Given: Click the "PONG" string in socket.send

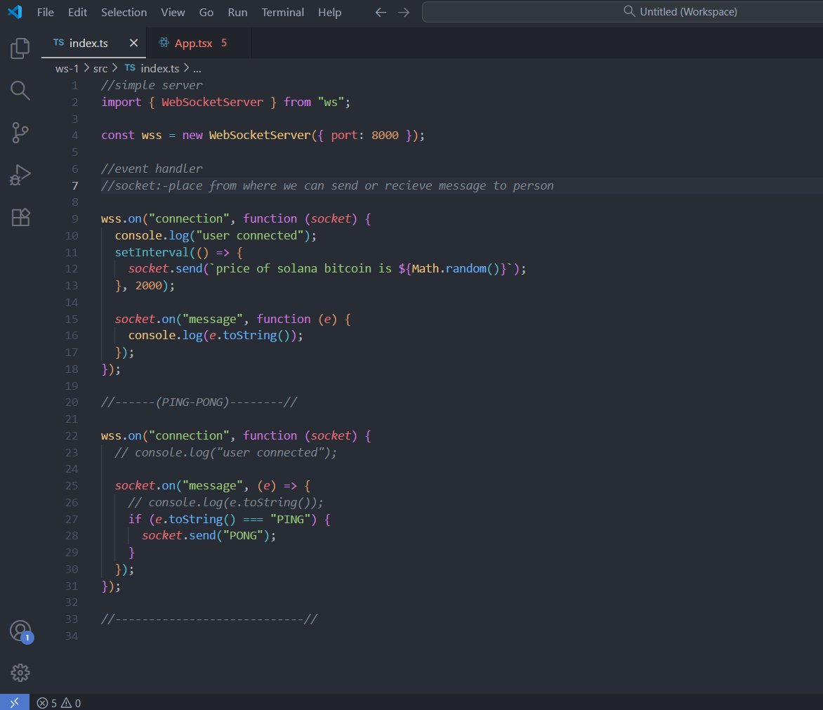Looking at the screenshot, I should pyautogui.click(x=243, y=536).
